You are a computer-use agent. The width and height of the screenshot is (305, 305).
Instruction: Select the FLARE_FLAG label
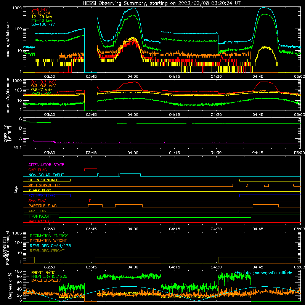click(40, 190)
